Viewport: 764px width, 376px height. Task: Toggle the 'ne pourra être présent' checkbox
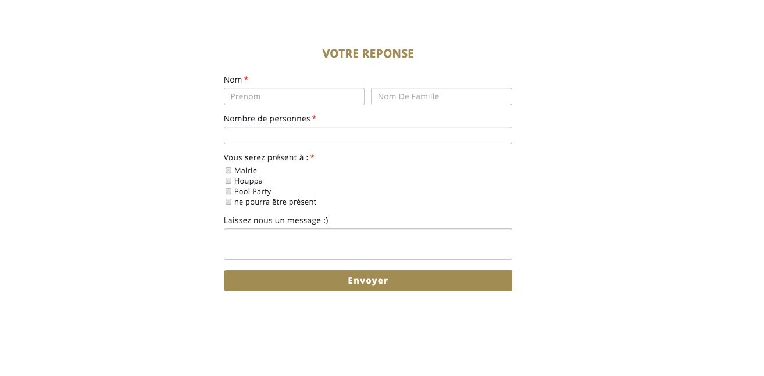coord(229,202)
